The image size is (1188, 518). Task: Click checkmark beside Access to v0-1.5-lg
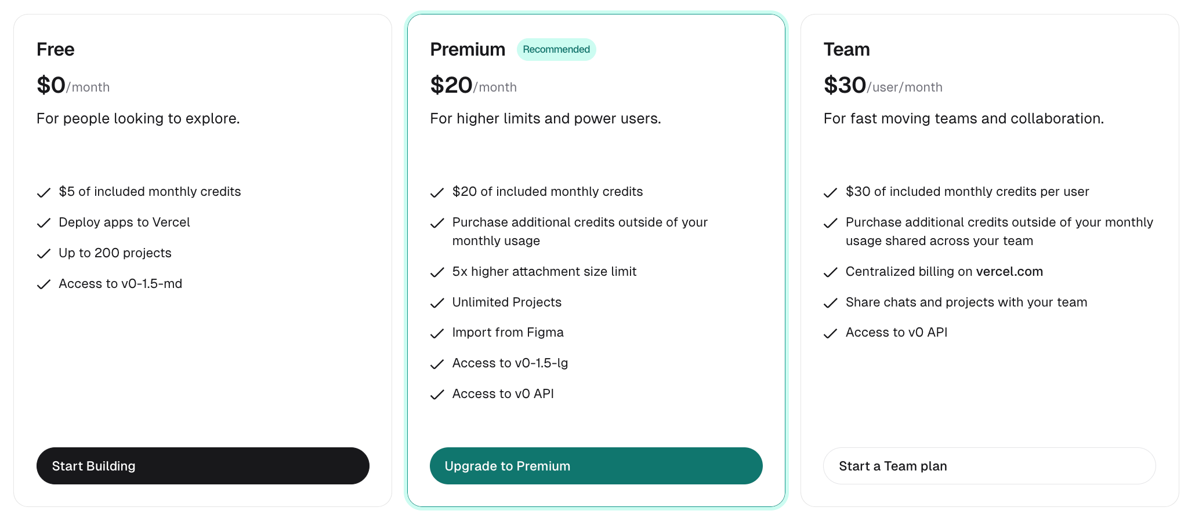click(437, 364)
